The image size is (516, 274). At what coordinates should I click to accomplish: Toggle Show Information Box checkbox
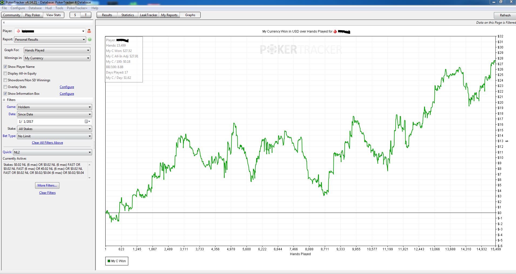coord(5,93)
